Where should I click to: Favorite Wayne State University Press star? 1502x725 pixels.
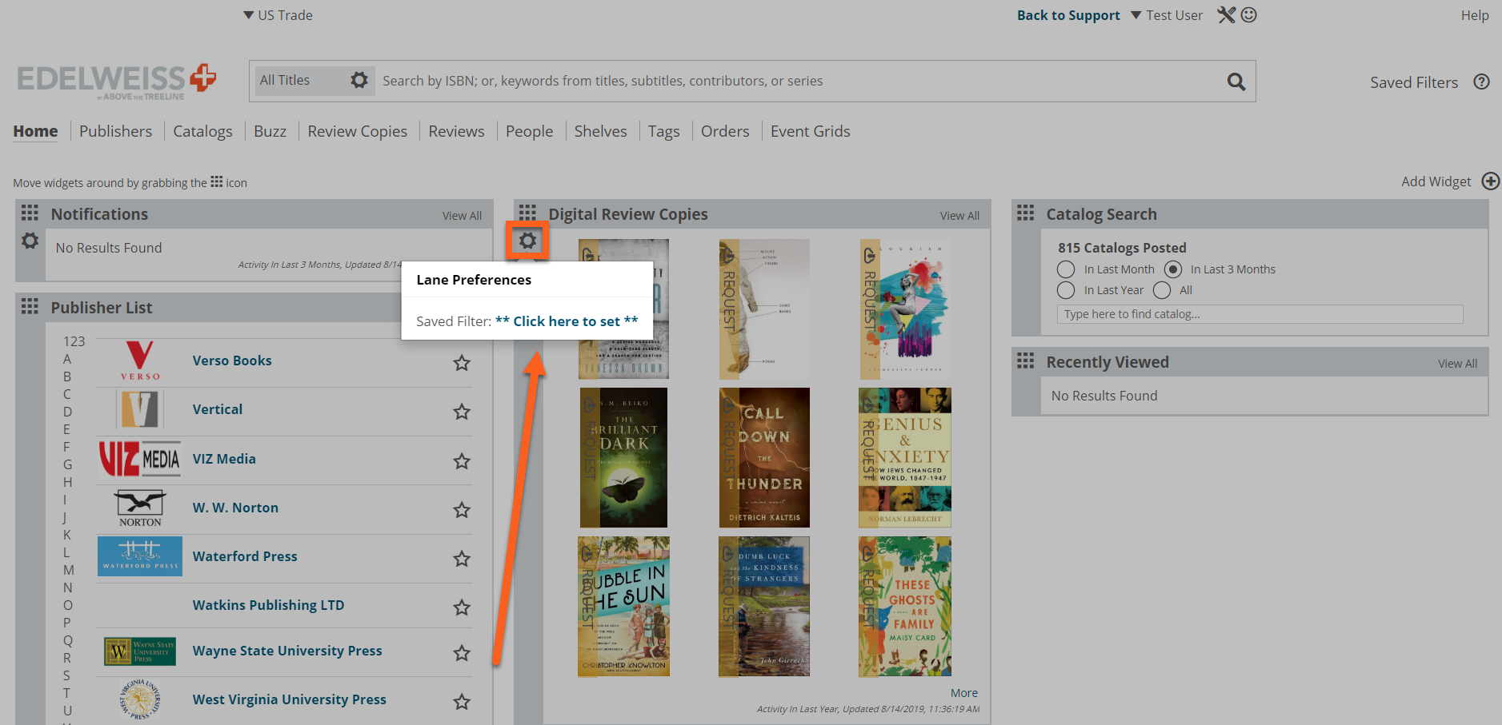pyautogui.click(x=462, y=653)
